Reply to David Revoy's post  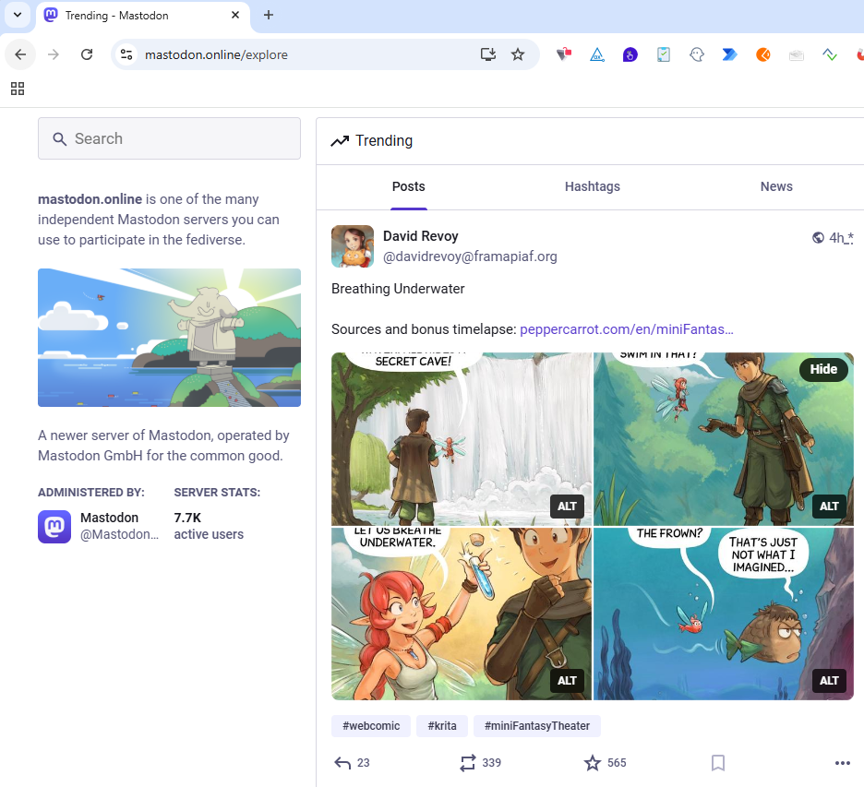click(x=352, y=763)
